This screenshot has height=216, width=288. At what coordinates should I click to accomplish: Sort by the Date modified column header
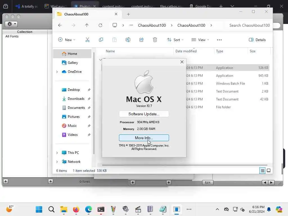[186, 51]
